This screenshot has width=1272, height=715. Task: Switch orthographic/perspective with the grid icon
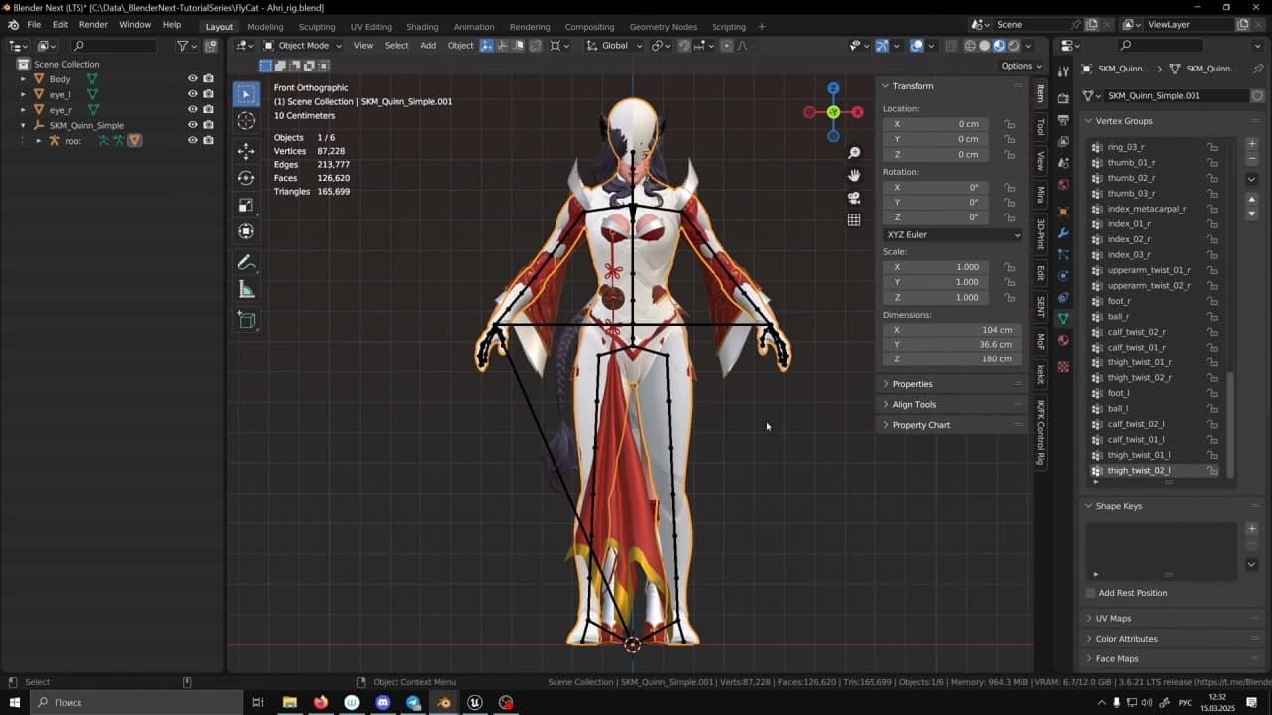(x=854, y=220)
